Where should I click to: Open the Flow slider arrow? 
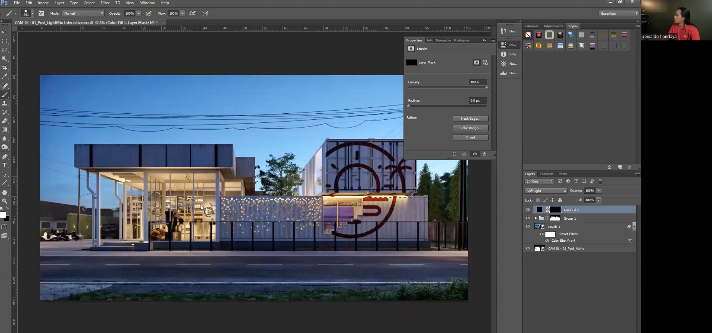(x=183, y=13)
